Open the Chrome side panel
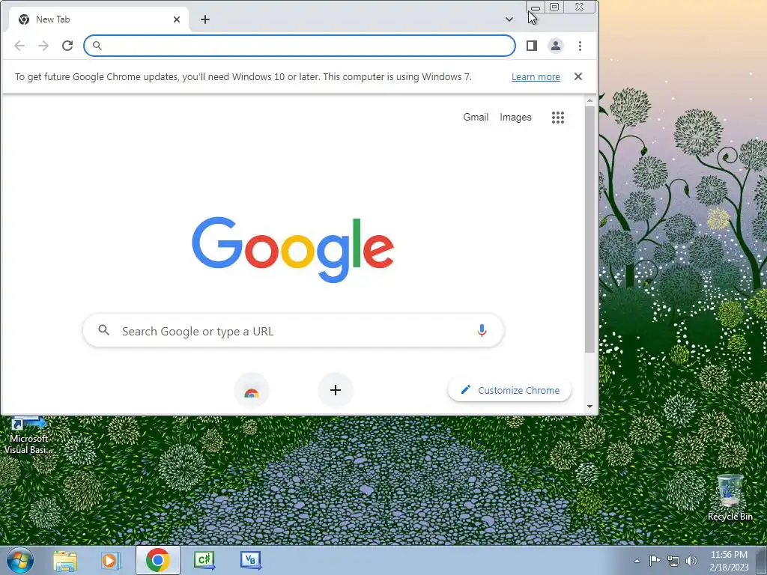This screenshot has height=575, width=767. pos(532,46)
